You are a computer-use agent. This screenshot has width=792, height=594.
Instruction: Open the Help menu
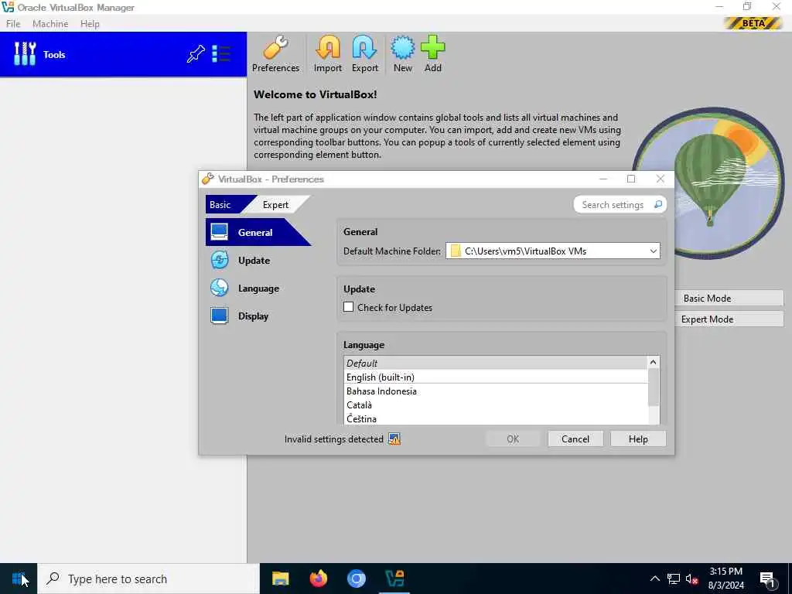click(90, 24)
